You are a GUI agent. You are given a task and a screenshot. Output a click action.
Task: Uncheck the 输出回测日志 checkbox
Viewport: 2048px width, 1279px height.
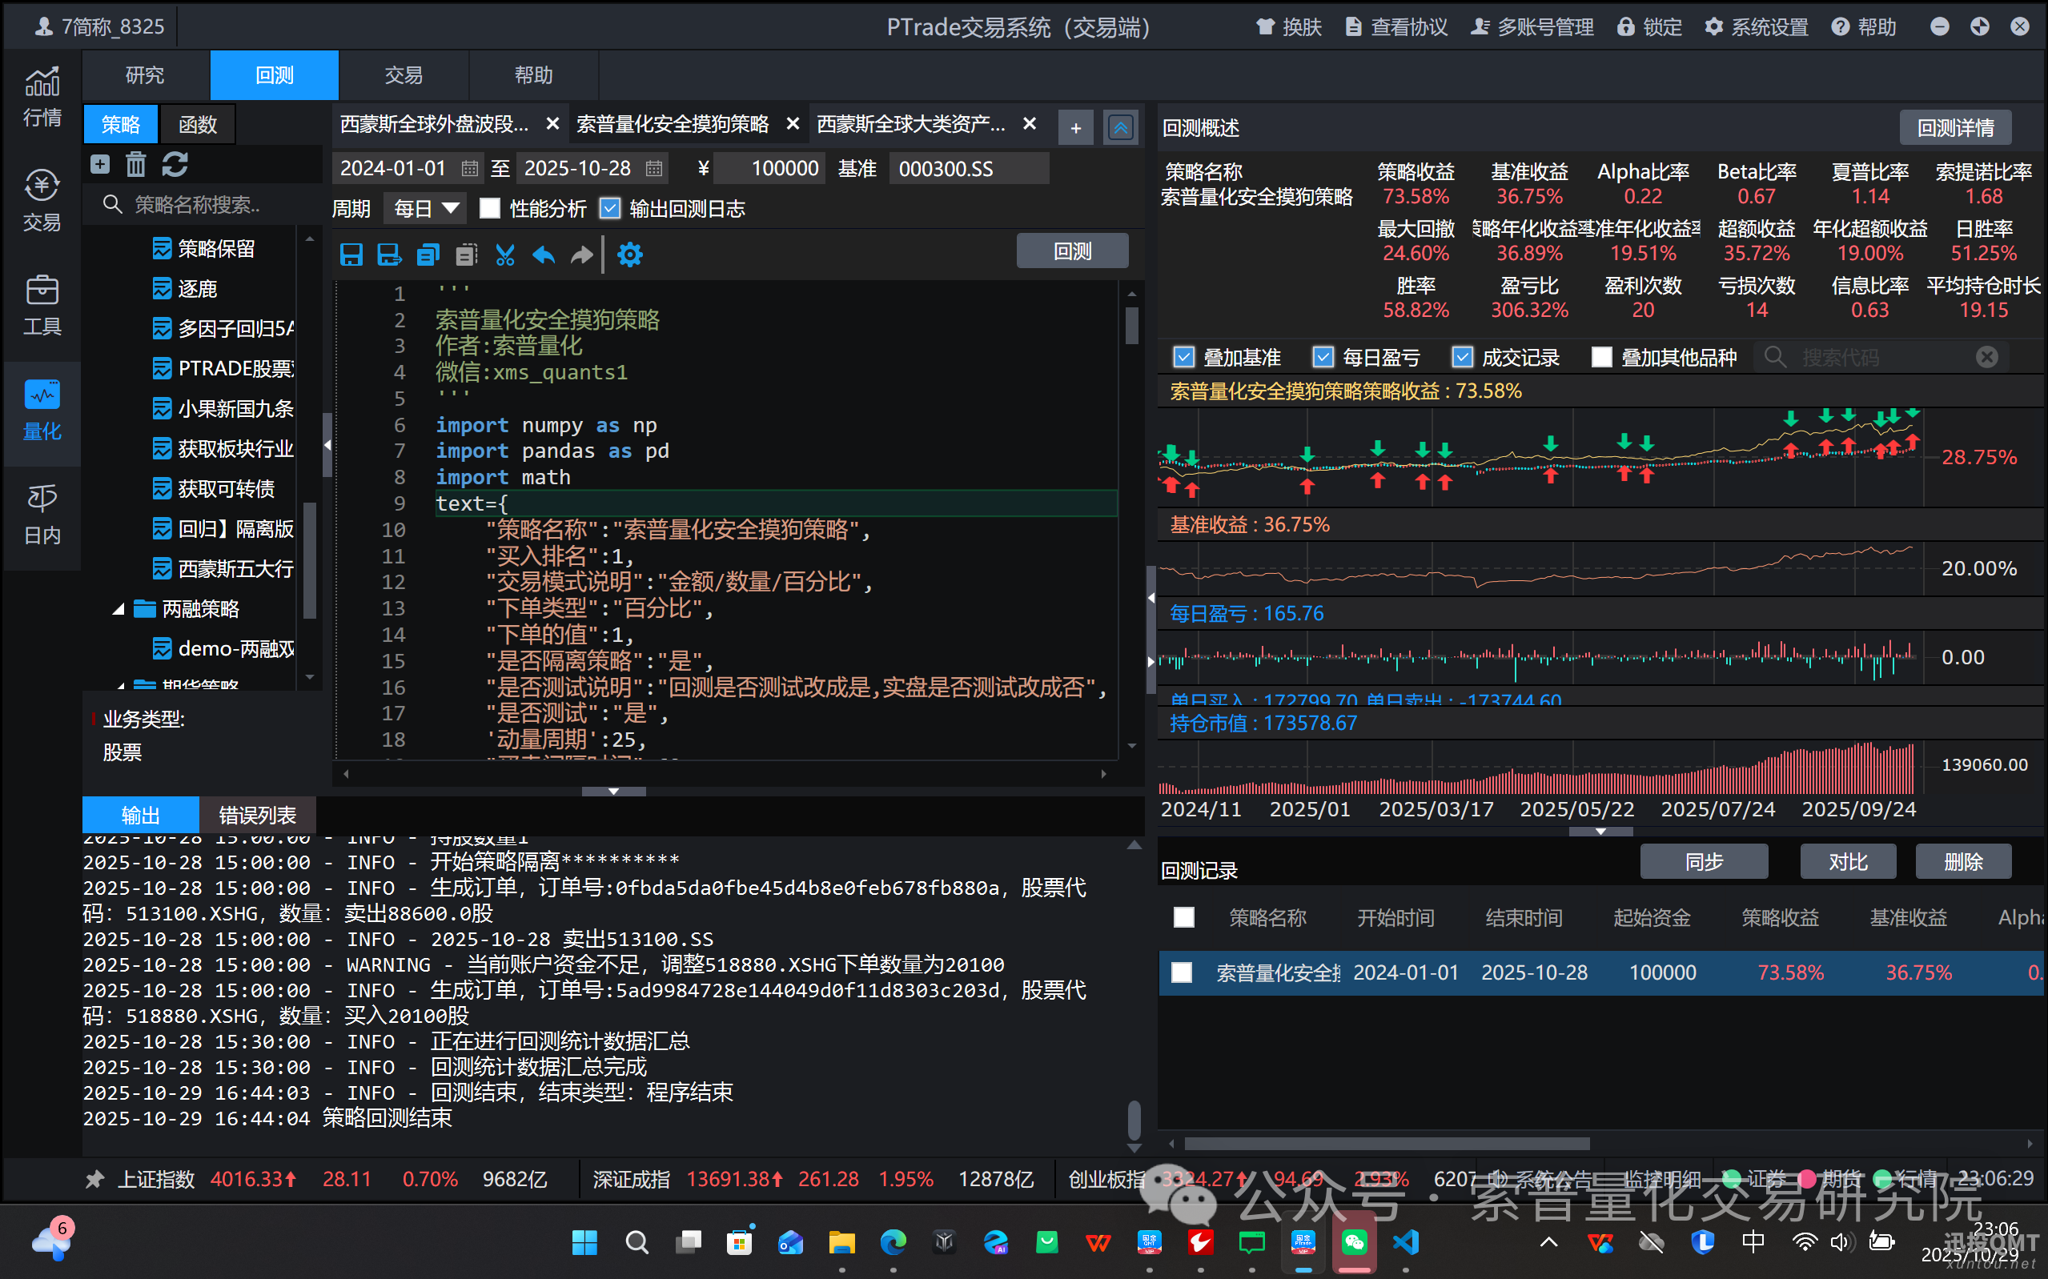[x=610, y=209]
